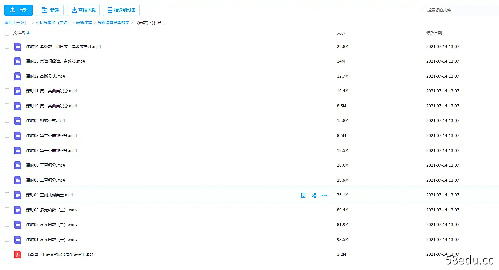Go back via 返回上一级 link
499x270 pixels.
coord(14,23)
